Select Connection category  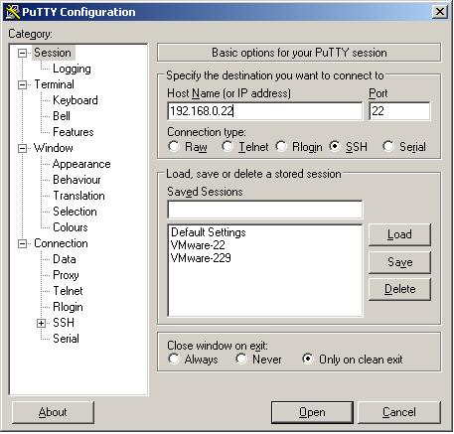pyautogui.click(x=61, y=243)
